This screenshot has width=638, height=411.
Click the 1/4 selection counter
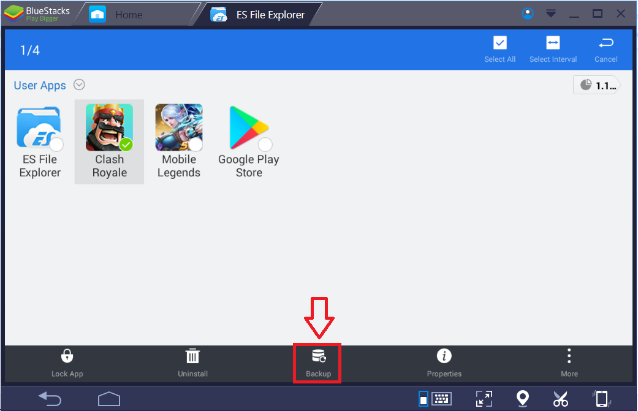[x=30, y=50]
